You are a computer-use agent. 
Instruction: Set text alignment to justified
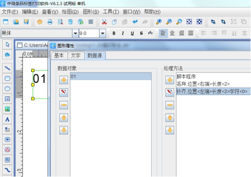[191, 33]
